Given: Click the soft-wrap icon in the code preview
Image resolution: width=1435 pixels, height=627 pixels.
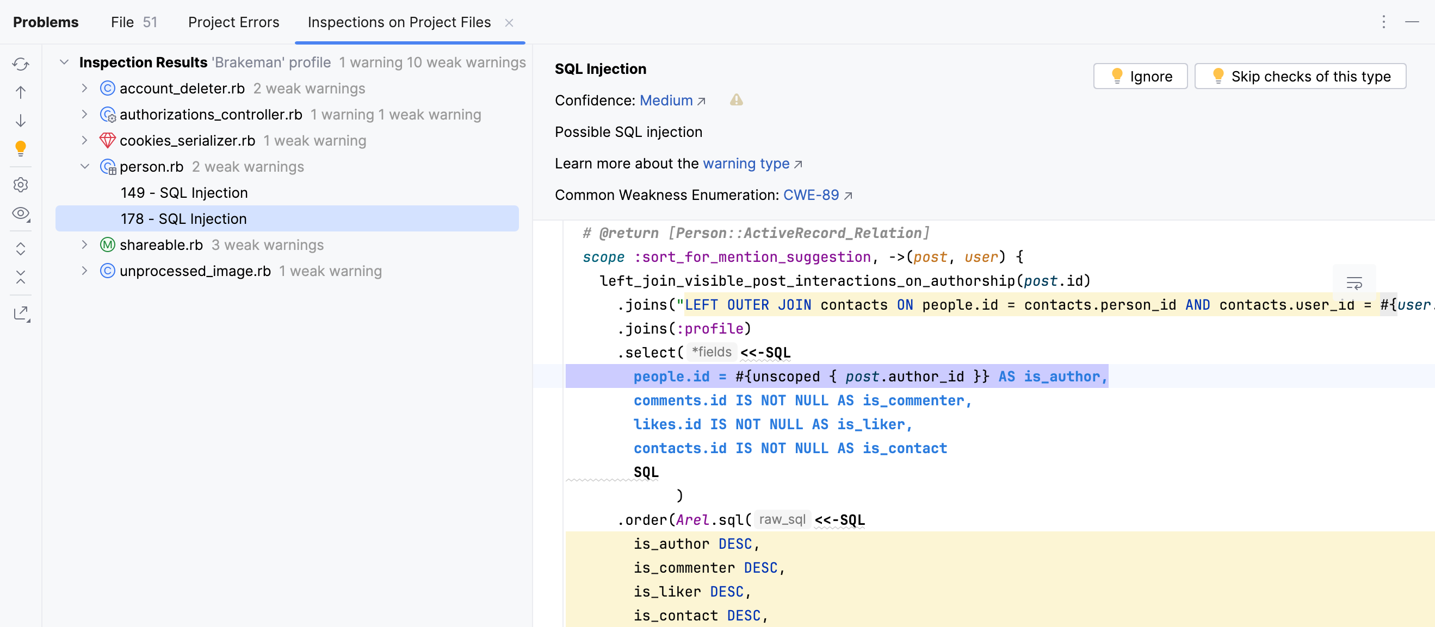Looking at the screenshot, I should click(x=1355, y=283).
